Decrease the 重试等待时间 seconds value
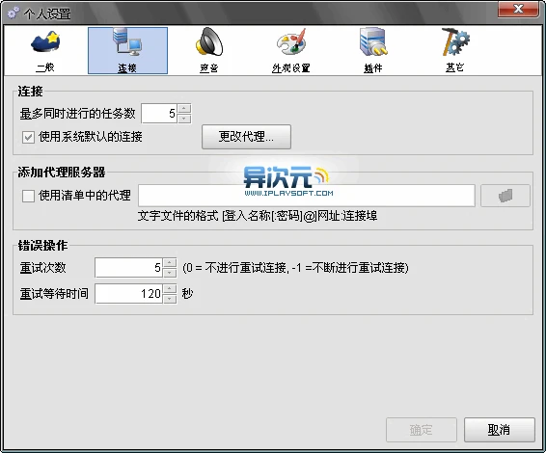 pos(170,299)
